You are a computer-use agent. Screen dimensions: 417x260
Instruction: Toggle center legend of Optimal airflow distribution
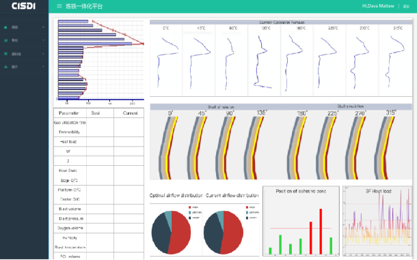pyautogui.click(x=194, y=218)
